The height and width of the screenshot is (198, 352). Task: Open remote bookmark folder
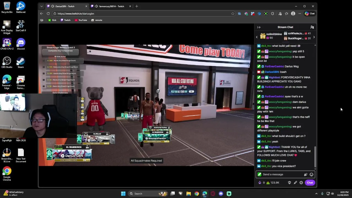click(97, 20)
